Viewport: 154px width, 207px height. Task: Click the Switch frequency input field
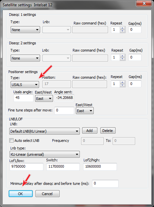63,167
